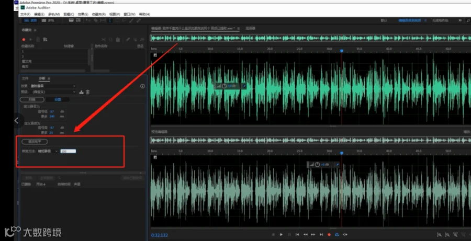Click the red record favorite button in Favorites panel
The width and height of the screenshot is (471, 241).
pyautogui.click(x=24, y=40)
